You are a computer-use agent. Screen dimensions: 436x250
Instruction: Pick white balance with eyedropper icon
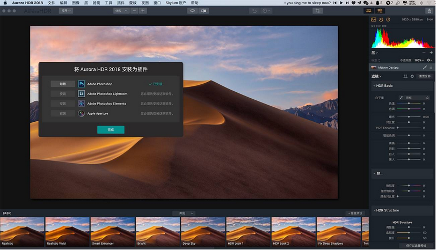[401, 98]
